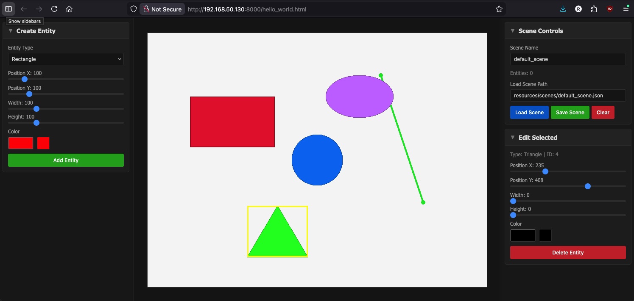Open the Entity Type Rectangle dropdown
Screen dimensions: 634x301
(66, 59)
